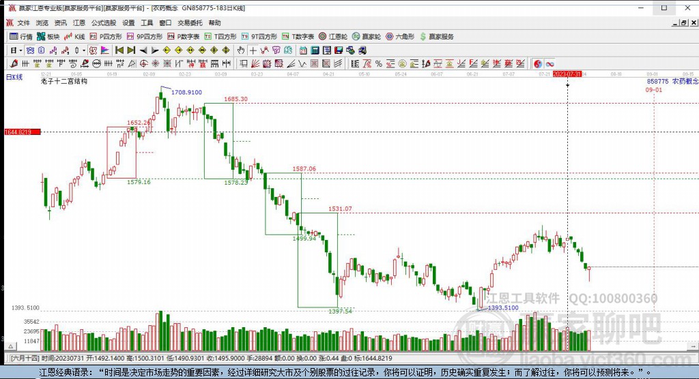
Task: Open 赢家服务 service button
Action: tap(437, 37)
